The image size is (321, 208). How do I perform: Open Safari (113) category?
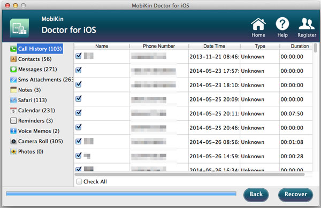click(33, 100)
